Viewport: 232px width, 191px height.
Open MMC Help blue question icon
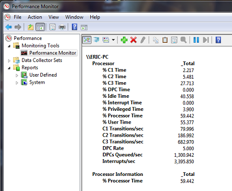click(75, 27)
